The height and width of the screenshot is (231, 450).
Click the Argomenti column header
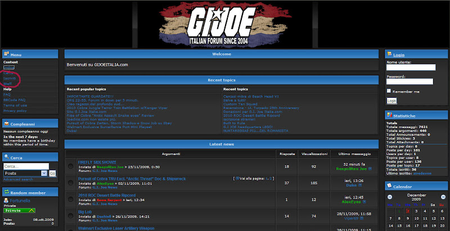[x=171, y=154]
